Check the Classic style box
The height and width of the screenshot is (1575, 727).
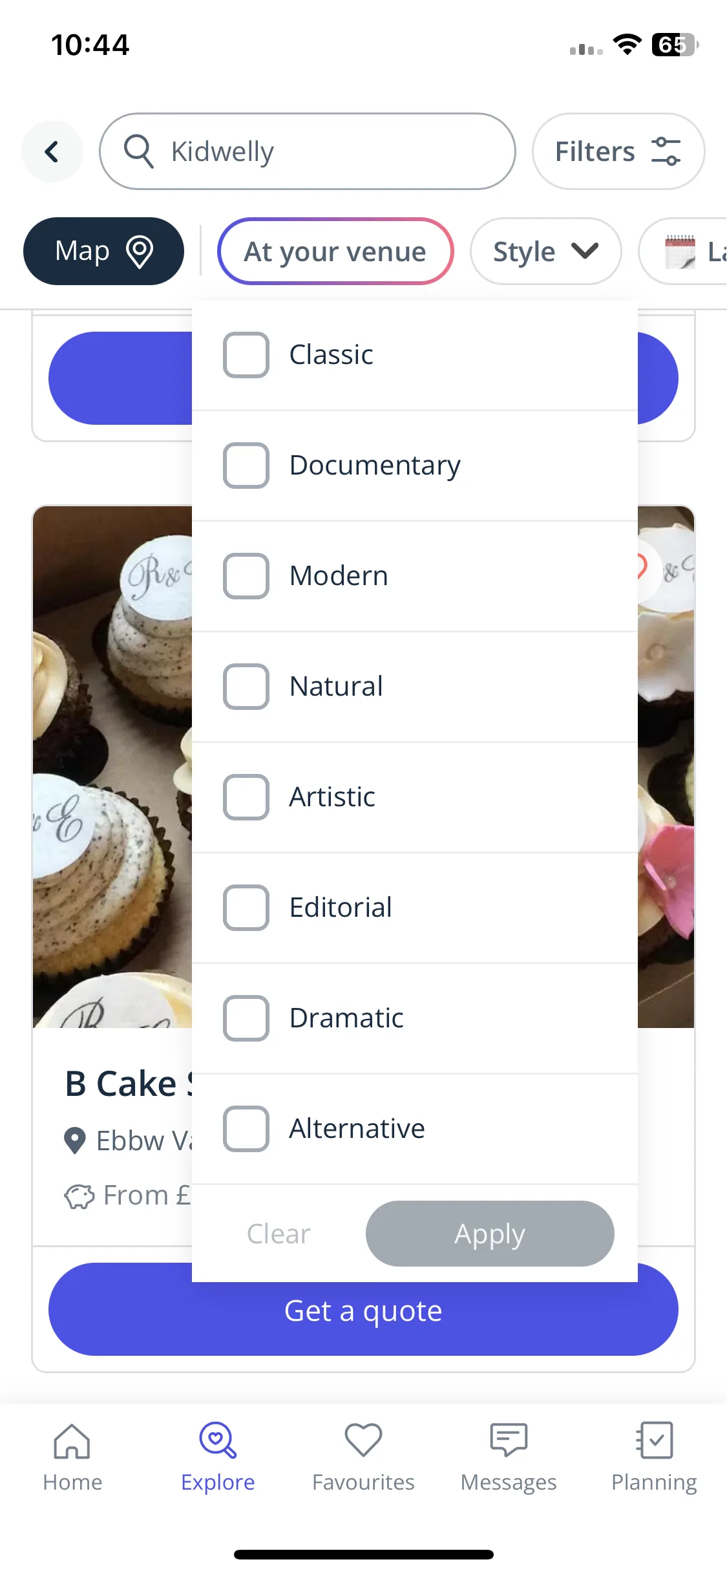(x=246, y=355)
